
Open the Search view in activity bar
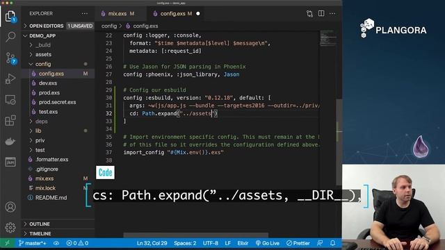[10, 37]
